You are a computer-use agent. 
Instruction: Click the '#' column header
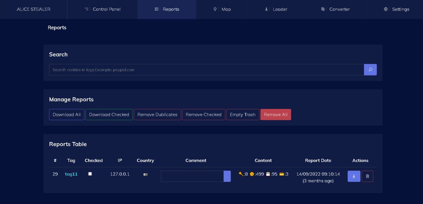[55, 160]
